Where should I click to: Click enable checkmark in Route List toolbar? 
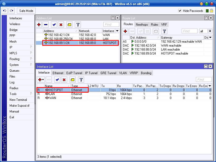(140, 31)
